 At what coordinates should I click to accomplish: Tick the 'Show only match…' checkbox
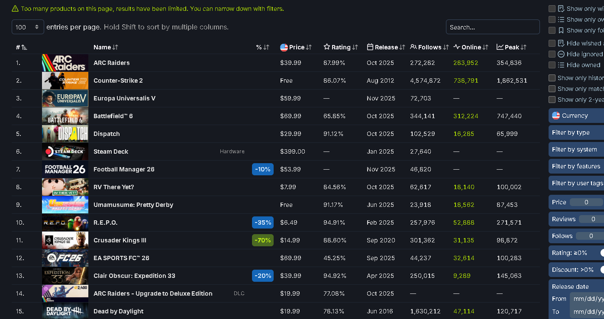pyautogui.click(x=552, y=89)
